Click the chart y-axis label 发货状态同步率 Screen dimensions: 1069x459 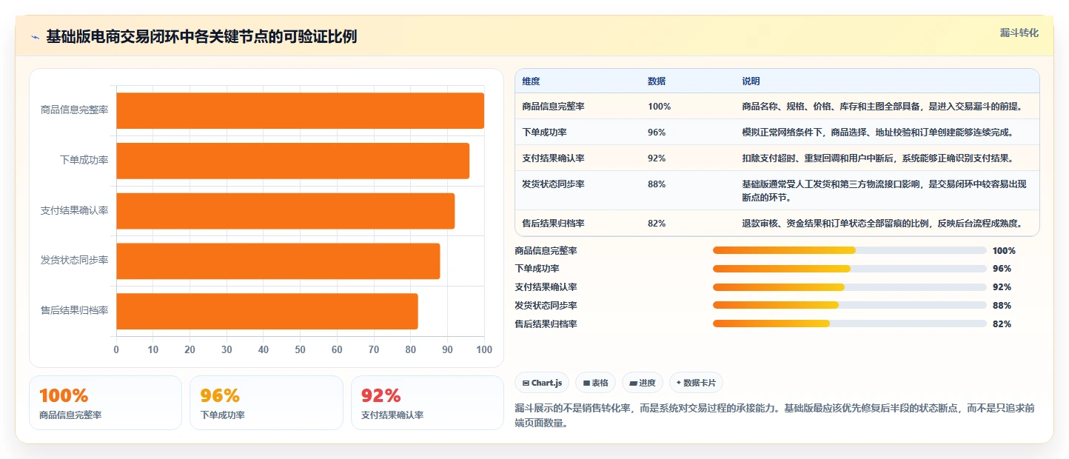74,261
